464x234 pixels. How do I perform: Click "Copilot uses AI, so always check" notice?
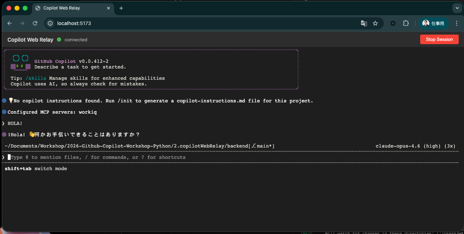(x=78, y=84)
